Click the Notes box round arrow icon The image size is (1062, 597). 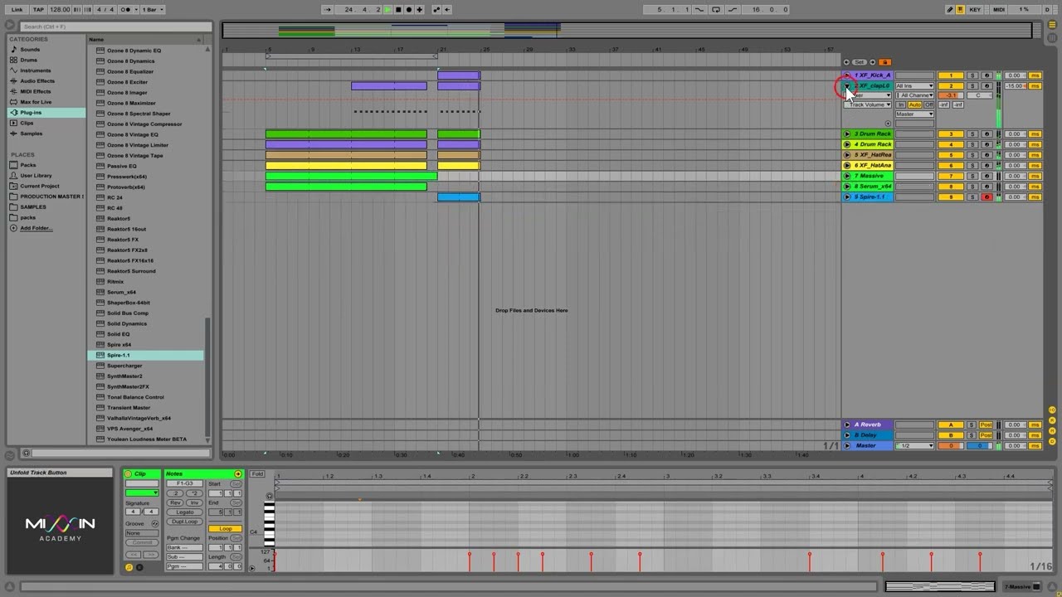click(x=238, y=473)
